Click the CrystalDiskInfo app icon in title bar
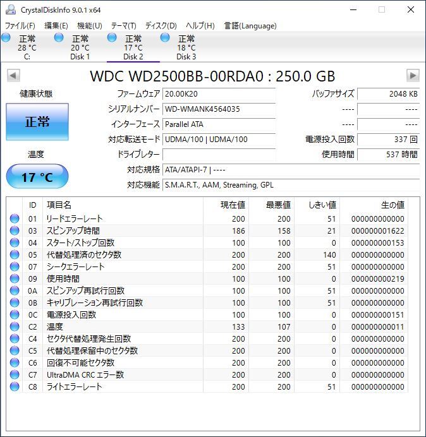426x437 pixels. [11, 9]
